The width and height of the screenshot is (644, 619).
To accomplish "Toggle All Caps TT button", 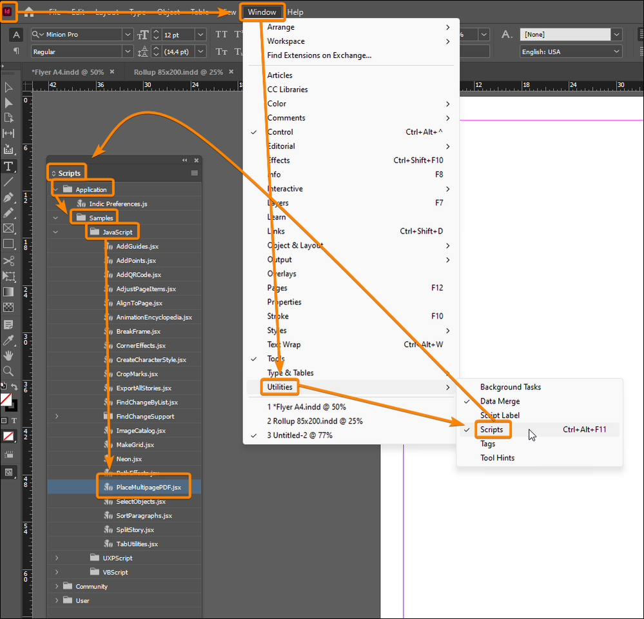I will point(221,35).
